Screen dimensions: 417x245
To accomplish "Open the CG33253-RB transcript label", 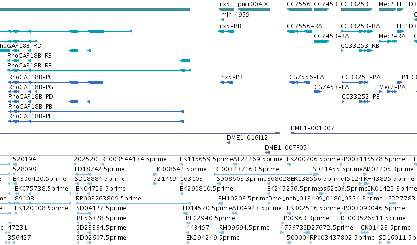I will [360, 46].
